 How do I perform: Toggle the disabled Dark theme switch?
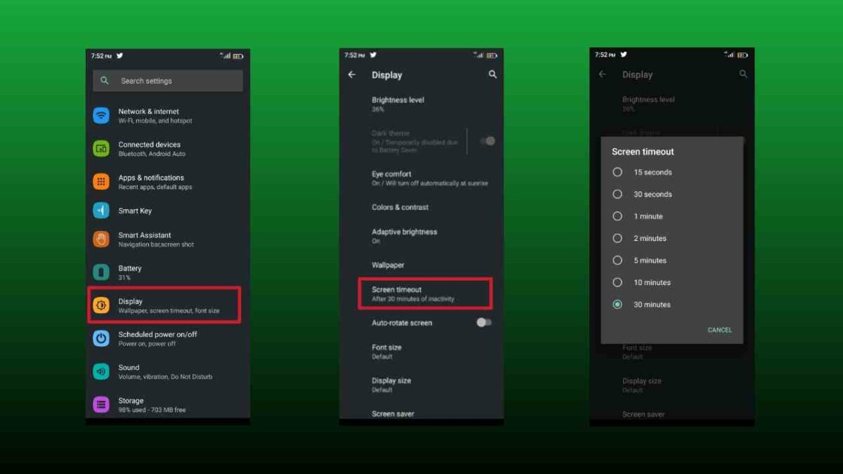(x=488, y=141)
